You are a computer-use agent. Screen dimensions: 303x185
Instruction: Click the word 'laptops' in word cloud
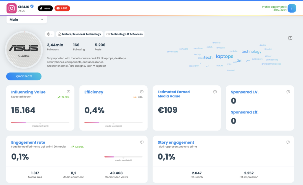pyautogui.click(x=225, y=56)
